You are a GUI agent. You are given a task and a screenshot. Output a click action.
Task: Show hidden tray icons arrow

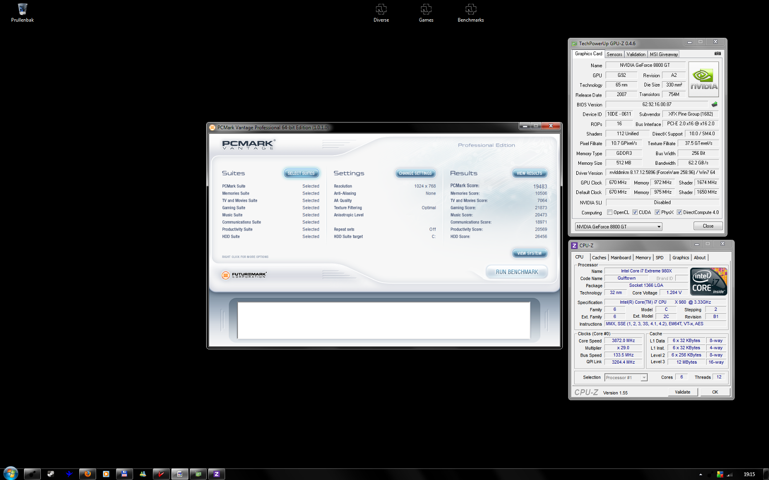pyautogui.click(x=700, y=474)
